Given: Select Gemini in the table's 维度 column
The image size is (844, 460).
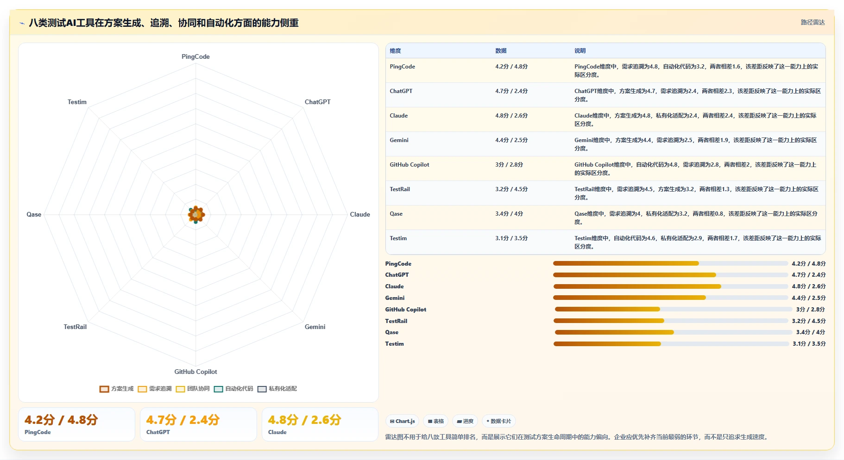Looking at the screenshot, I should coord(399,140).
